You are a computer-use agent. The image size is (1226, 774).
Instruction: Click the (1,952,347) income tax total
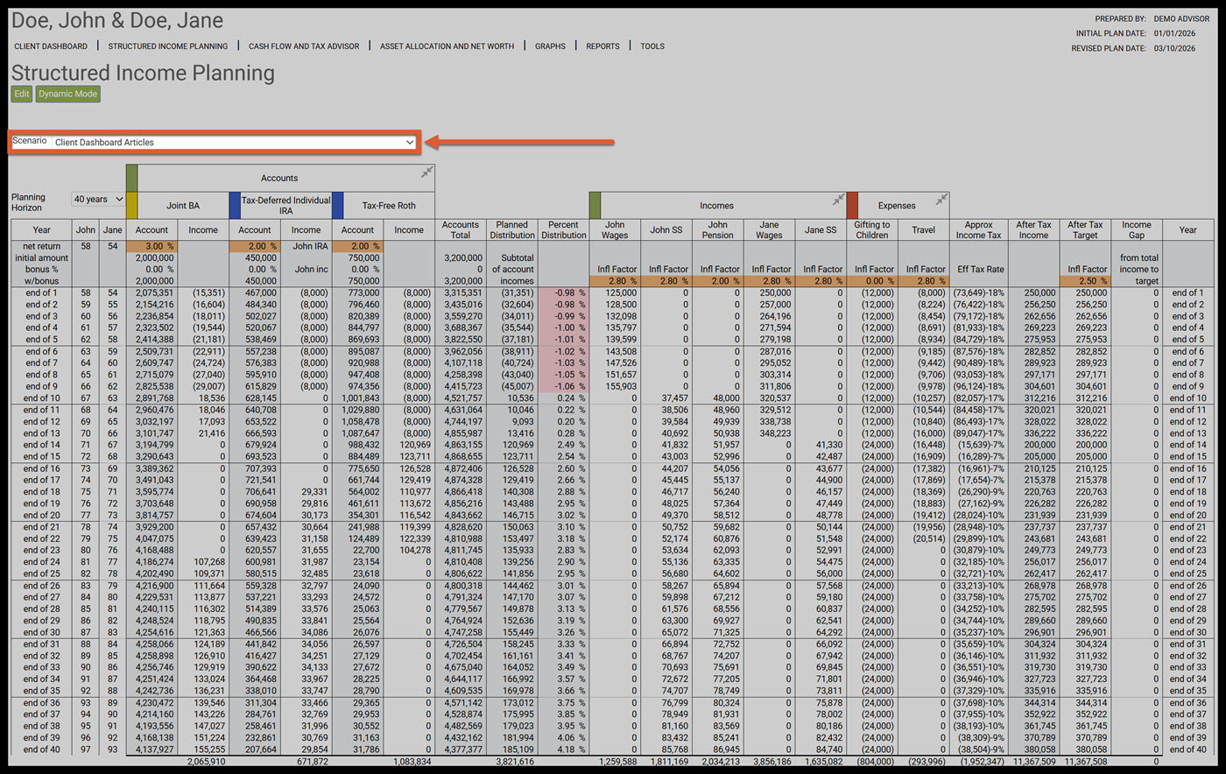click(981, 762)
